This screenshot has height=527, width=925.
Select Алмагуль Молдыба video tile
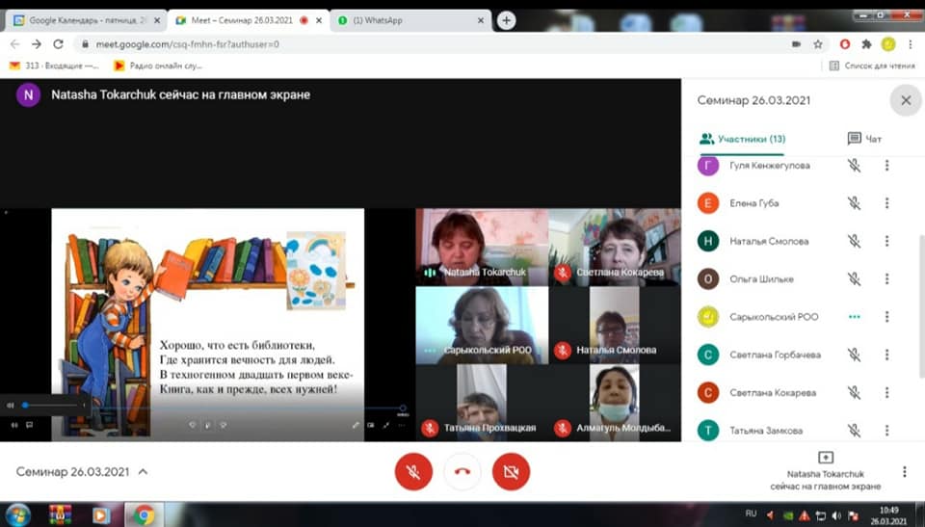[x=615, y=403]
